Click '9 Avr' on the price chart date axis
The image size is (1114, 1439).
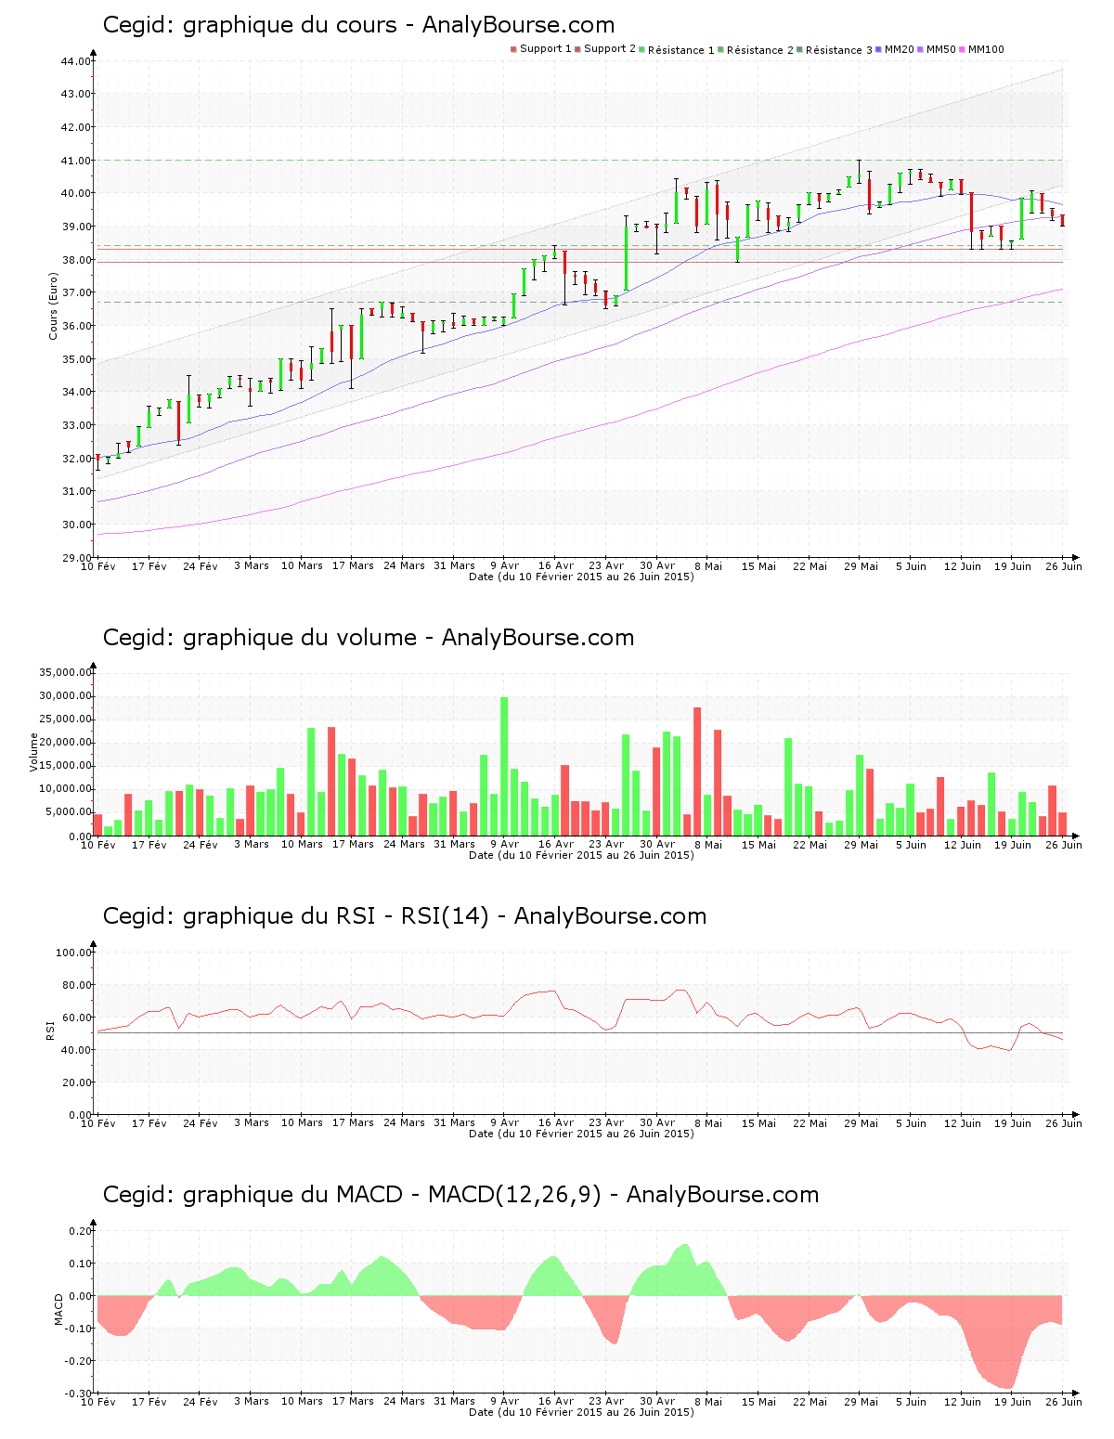(504, 566)
